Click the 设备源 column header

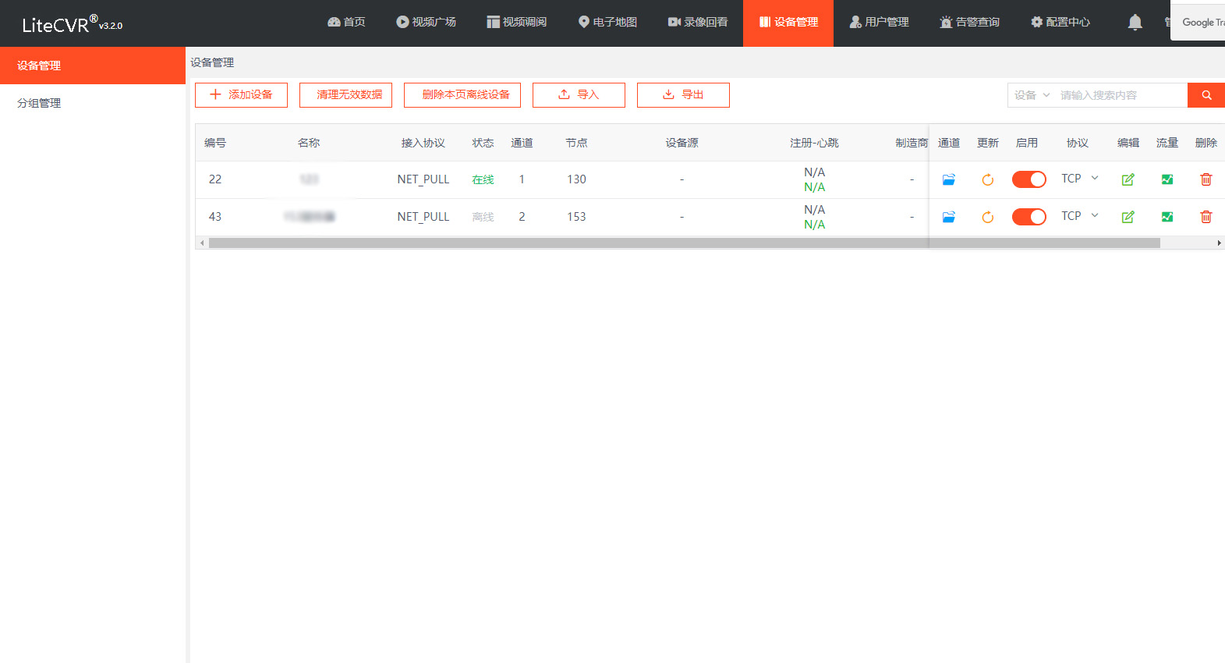(x=682, y=143)
